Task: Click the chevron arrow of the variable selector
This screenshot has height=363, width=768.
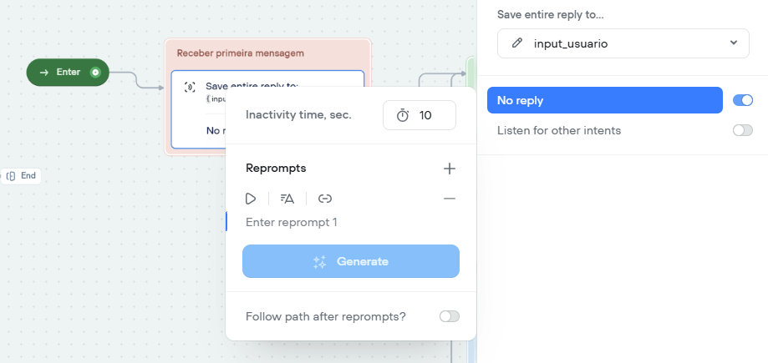Action: click(733, 43)
